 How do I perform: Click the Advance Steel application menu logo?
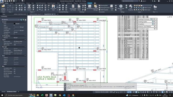[x=2, y=2]
